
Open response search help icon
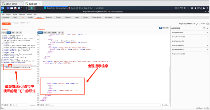tap(38, 105)
